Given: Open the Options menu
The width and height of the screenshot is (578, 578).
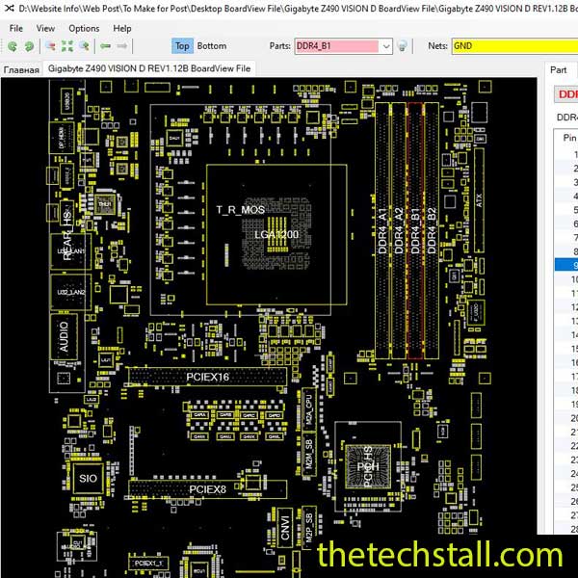Looking at the screenshot, I should point(84,28).
